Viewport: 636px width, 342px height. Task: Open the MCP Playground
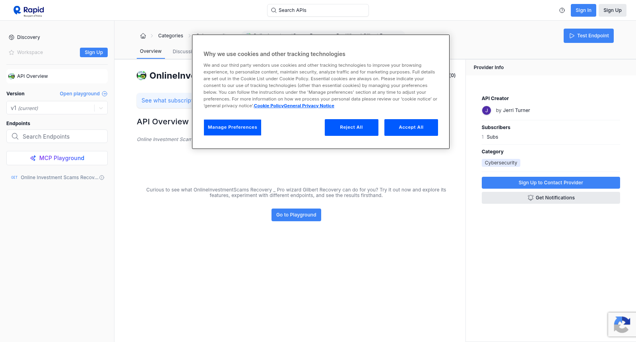pyautogui.click(x=57, y=158)
